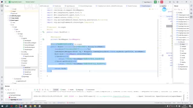Click the Reload Maven projects icon

coord(175,9)
